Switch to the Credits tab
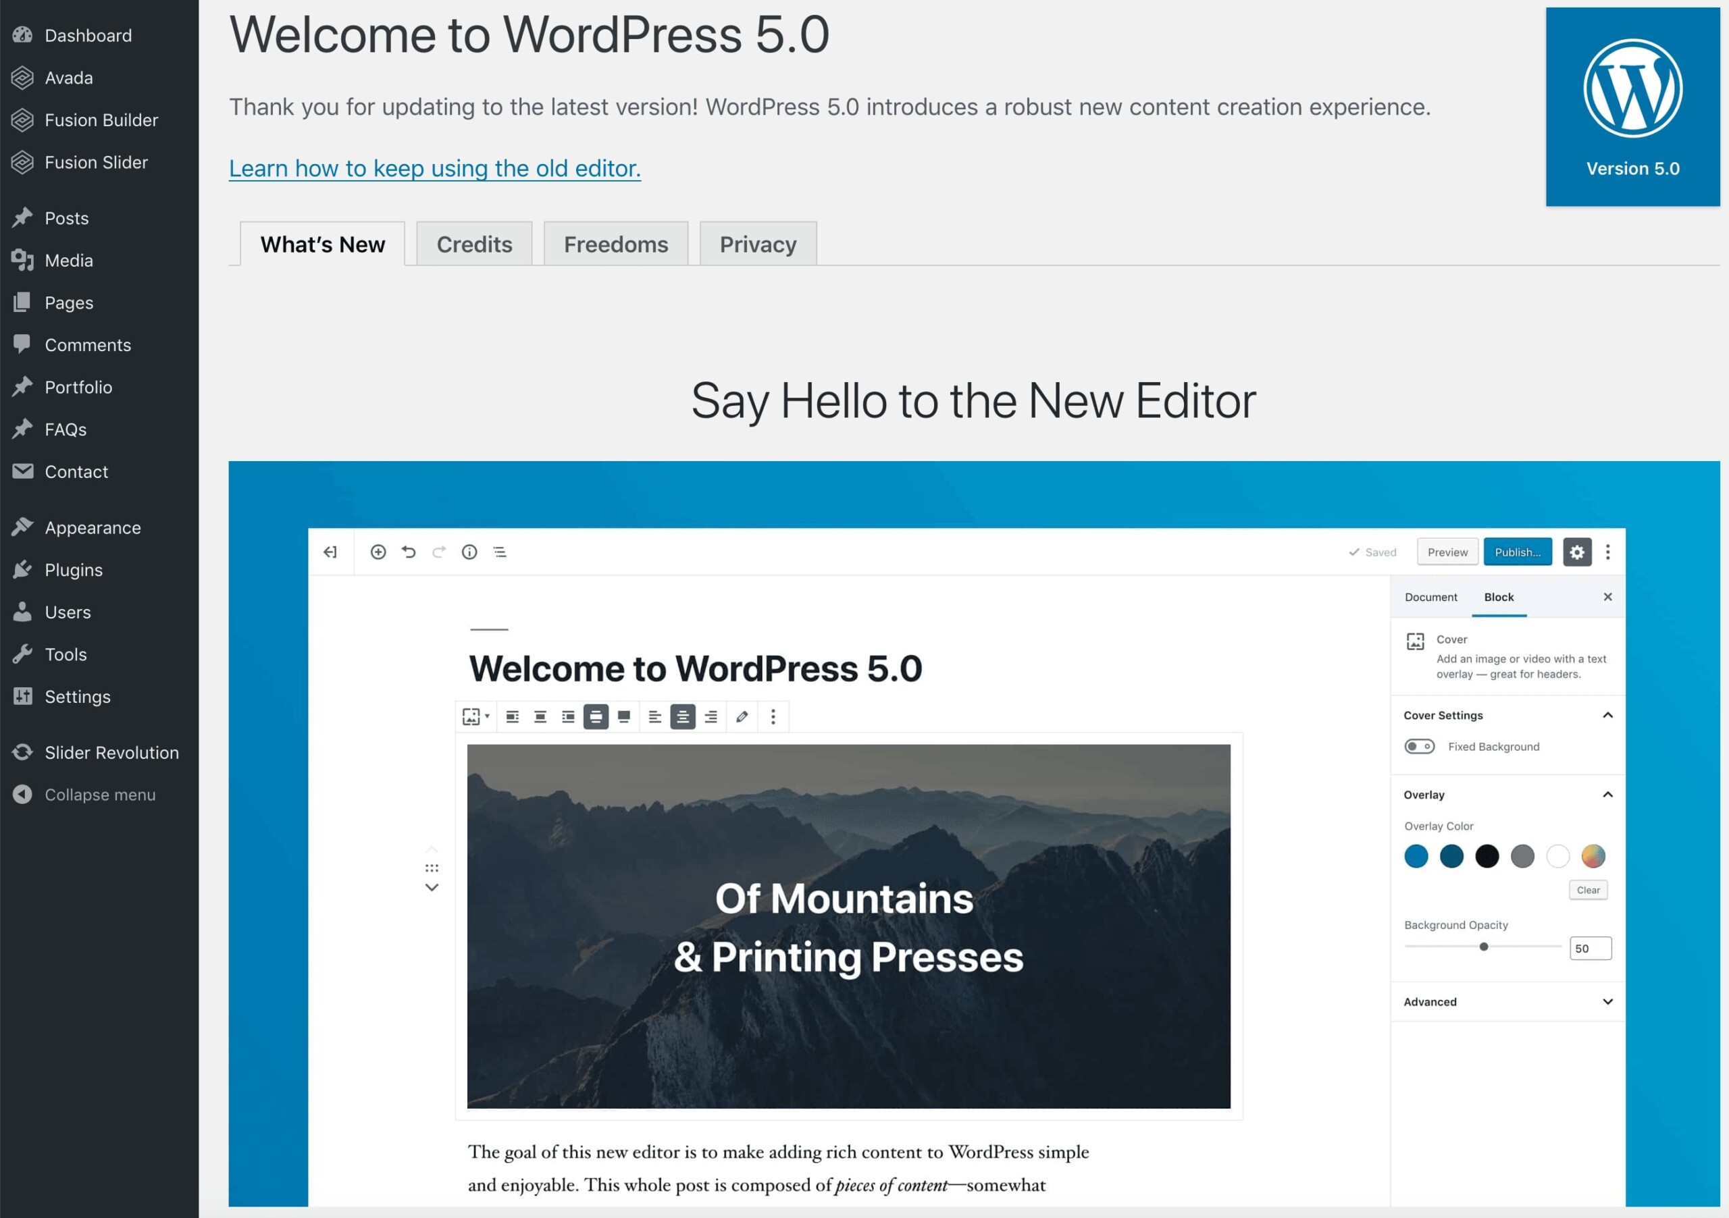Image resolution: width=1729 pixels, height=1218 pixels. coord(474,244)
